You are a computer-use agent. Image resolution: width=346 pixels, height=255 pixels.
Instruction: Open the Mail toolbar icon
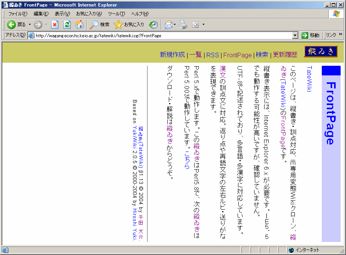click(x=168, y=25)
